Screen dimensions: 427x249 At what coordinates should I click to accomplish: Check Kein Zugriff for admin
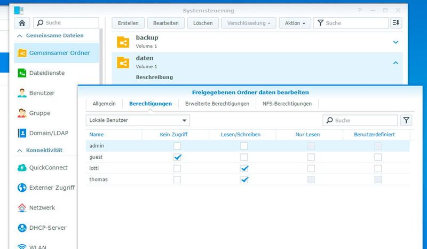pos(177,146)
